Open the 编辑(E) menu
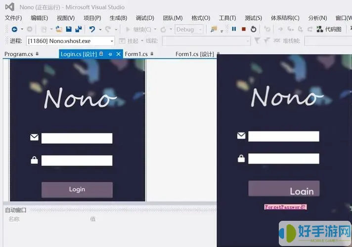The height and width of the screenshot is (247, 352). click(39, 18)
